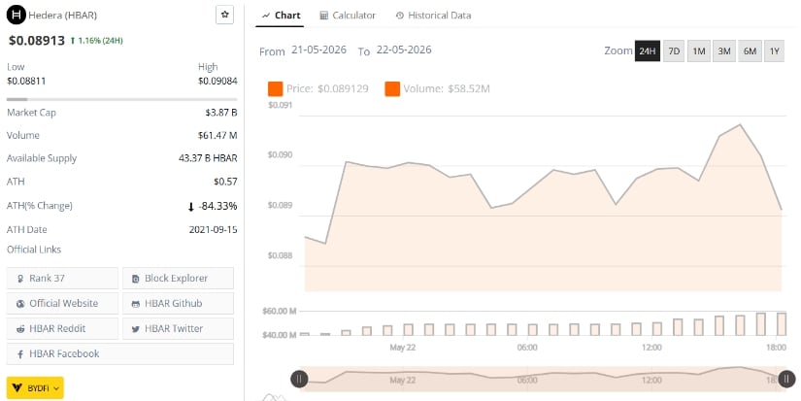
Task: Open the HBAR Github link
Action: point(178,304)
